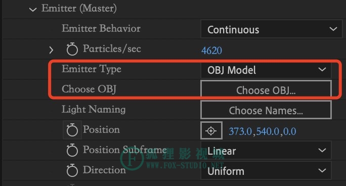346x186 pixels.
Task: Click the Position Z value 0.0
Action: click(290, 131)
